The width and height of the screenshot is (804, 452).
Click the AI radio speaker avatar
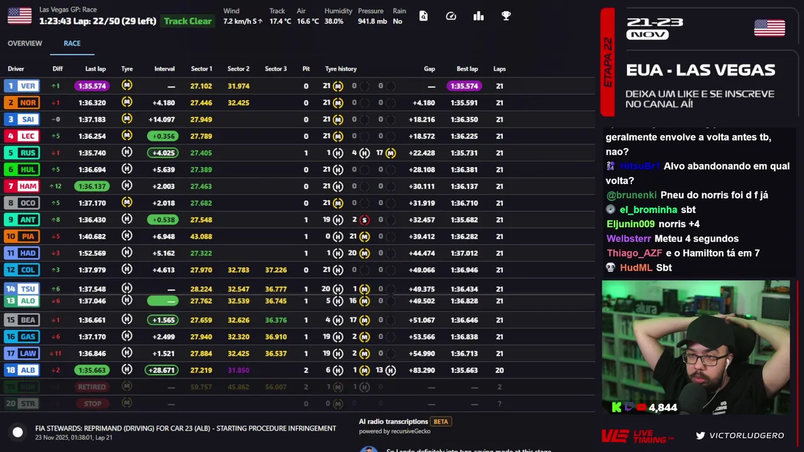pos(369,449)
